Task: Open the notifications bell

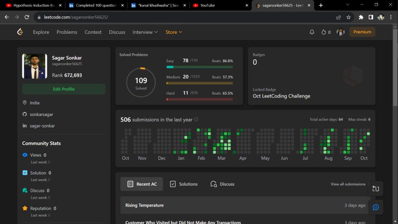Action: 312,32
